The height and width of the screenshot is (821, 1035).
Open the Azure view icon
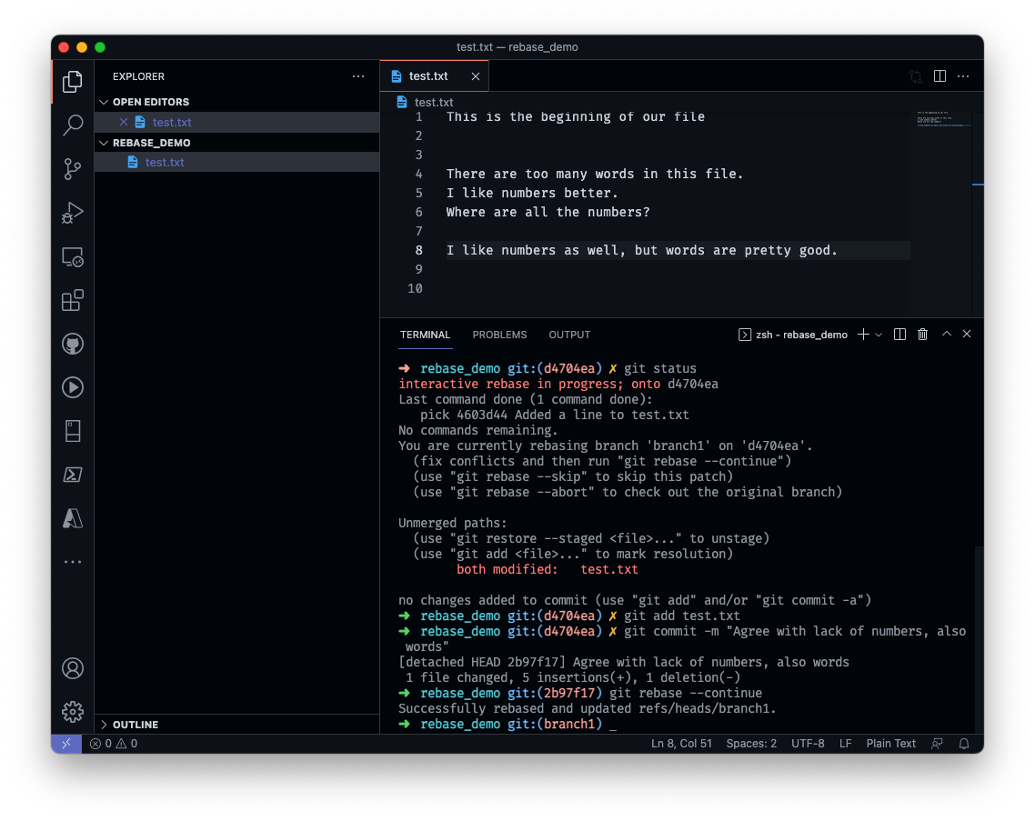[x=73, y=519]
